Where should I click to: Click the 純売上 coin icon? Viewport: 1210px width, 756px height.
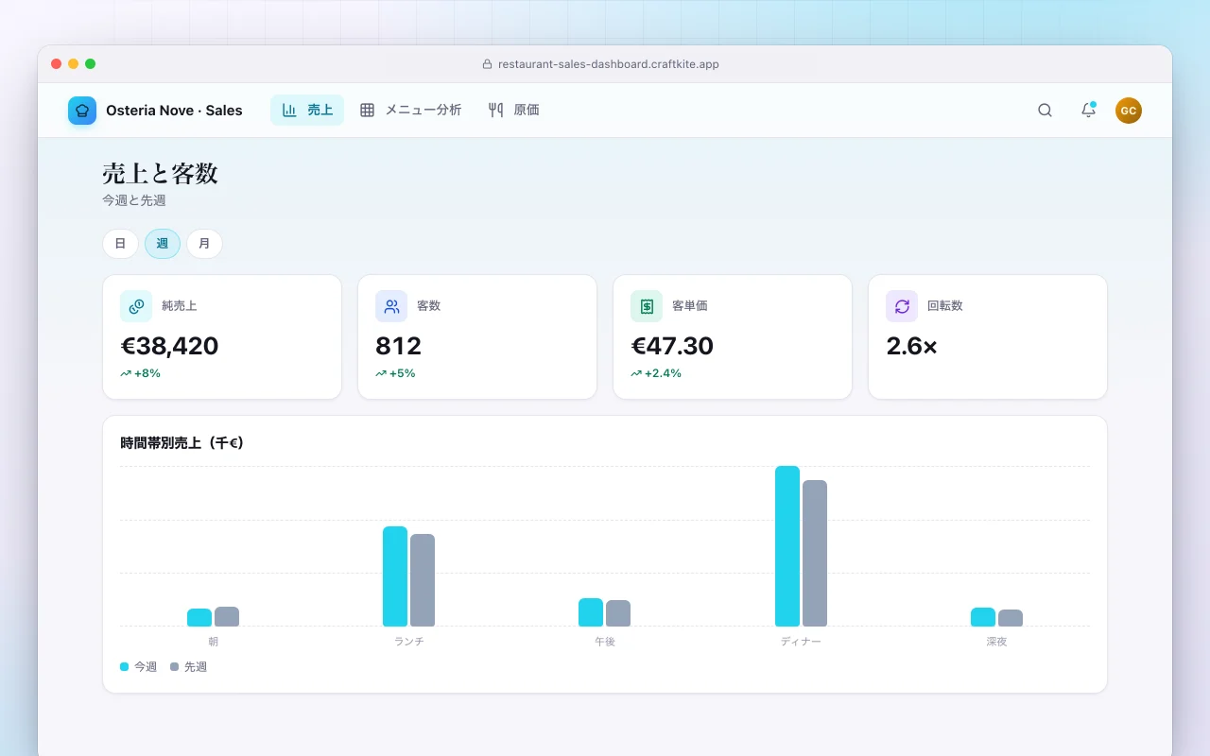pyautogui.click(x=136, y=306)
